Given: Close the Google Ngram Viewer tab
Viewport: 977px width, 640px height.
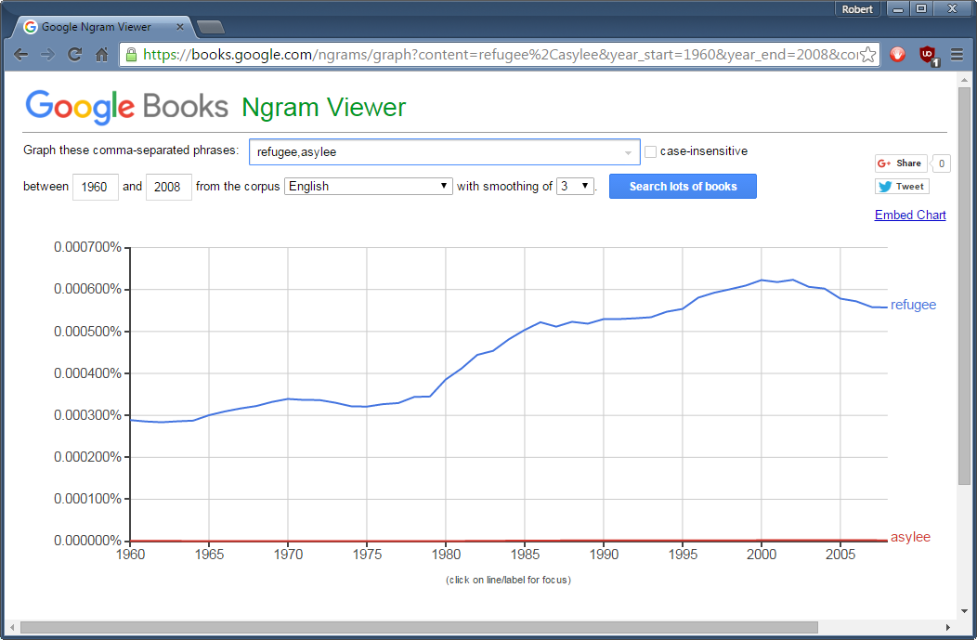Looking at the screenshot, I should [x=179, y=27].
